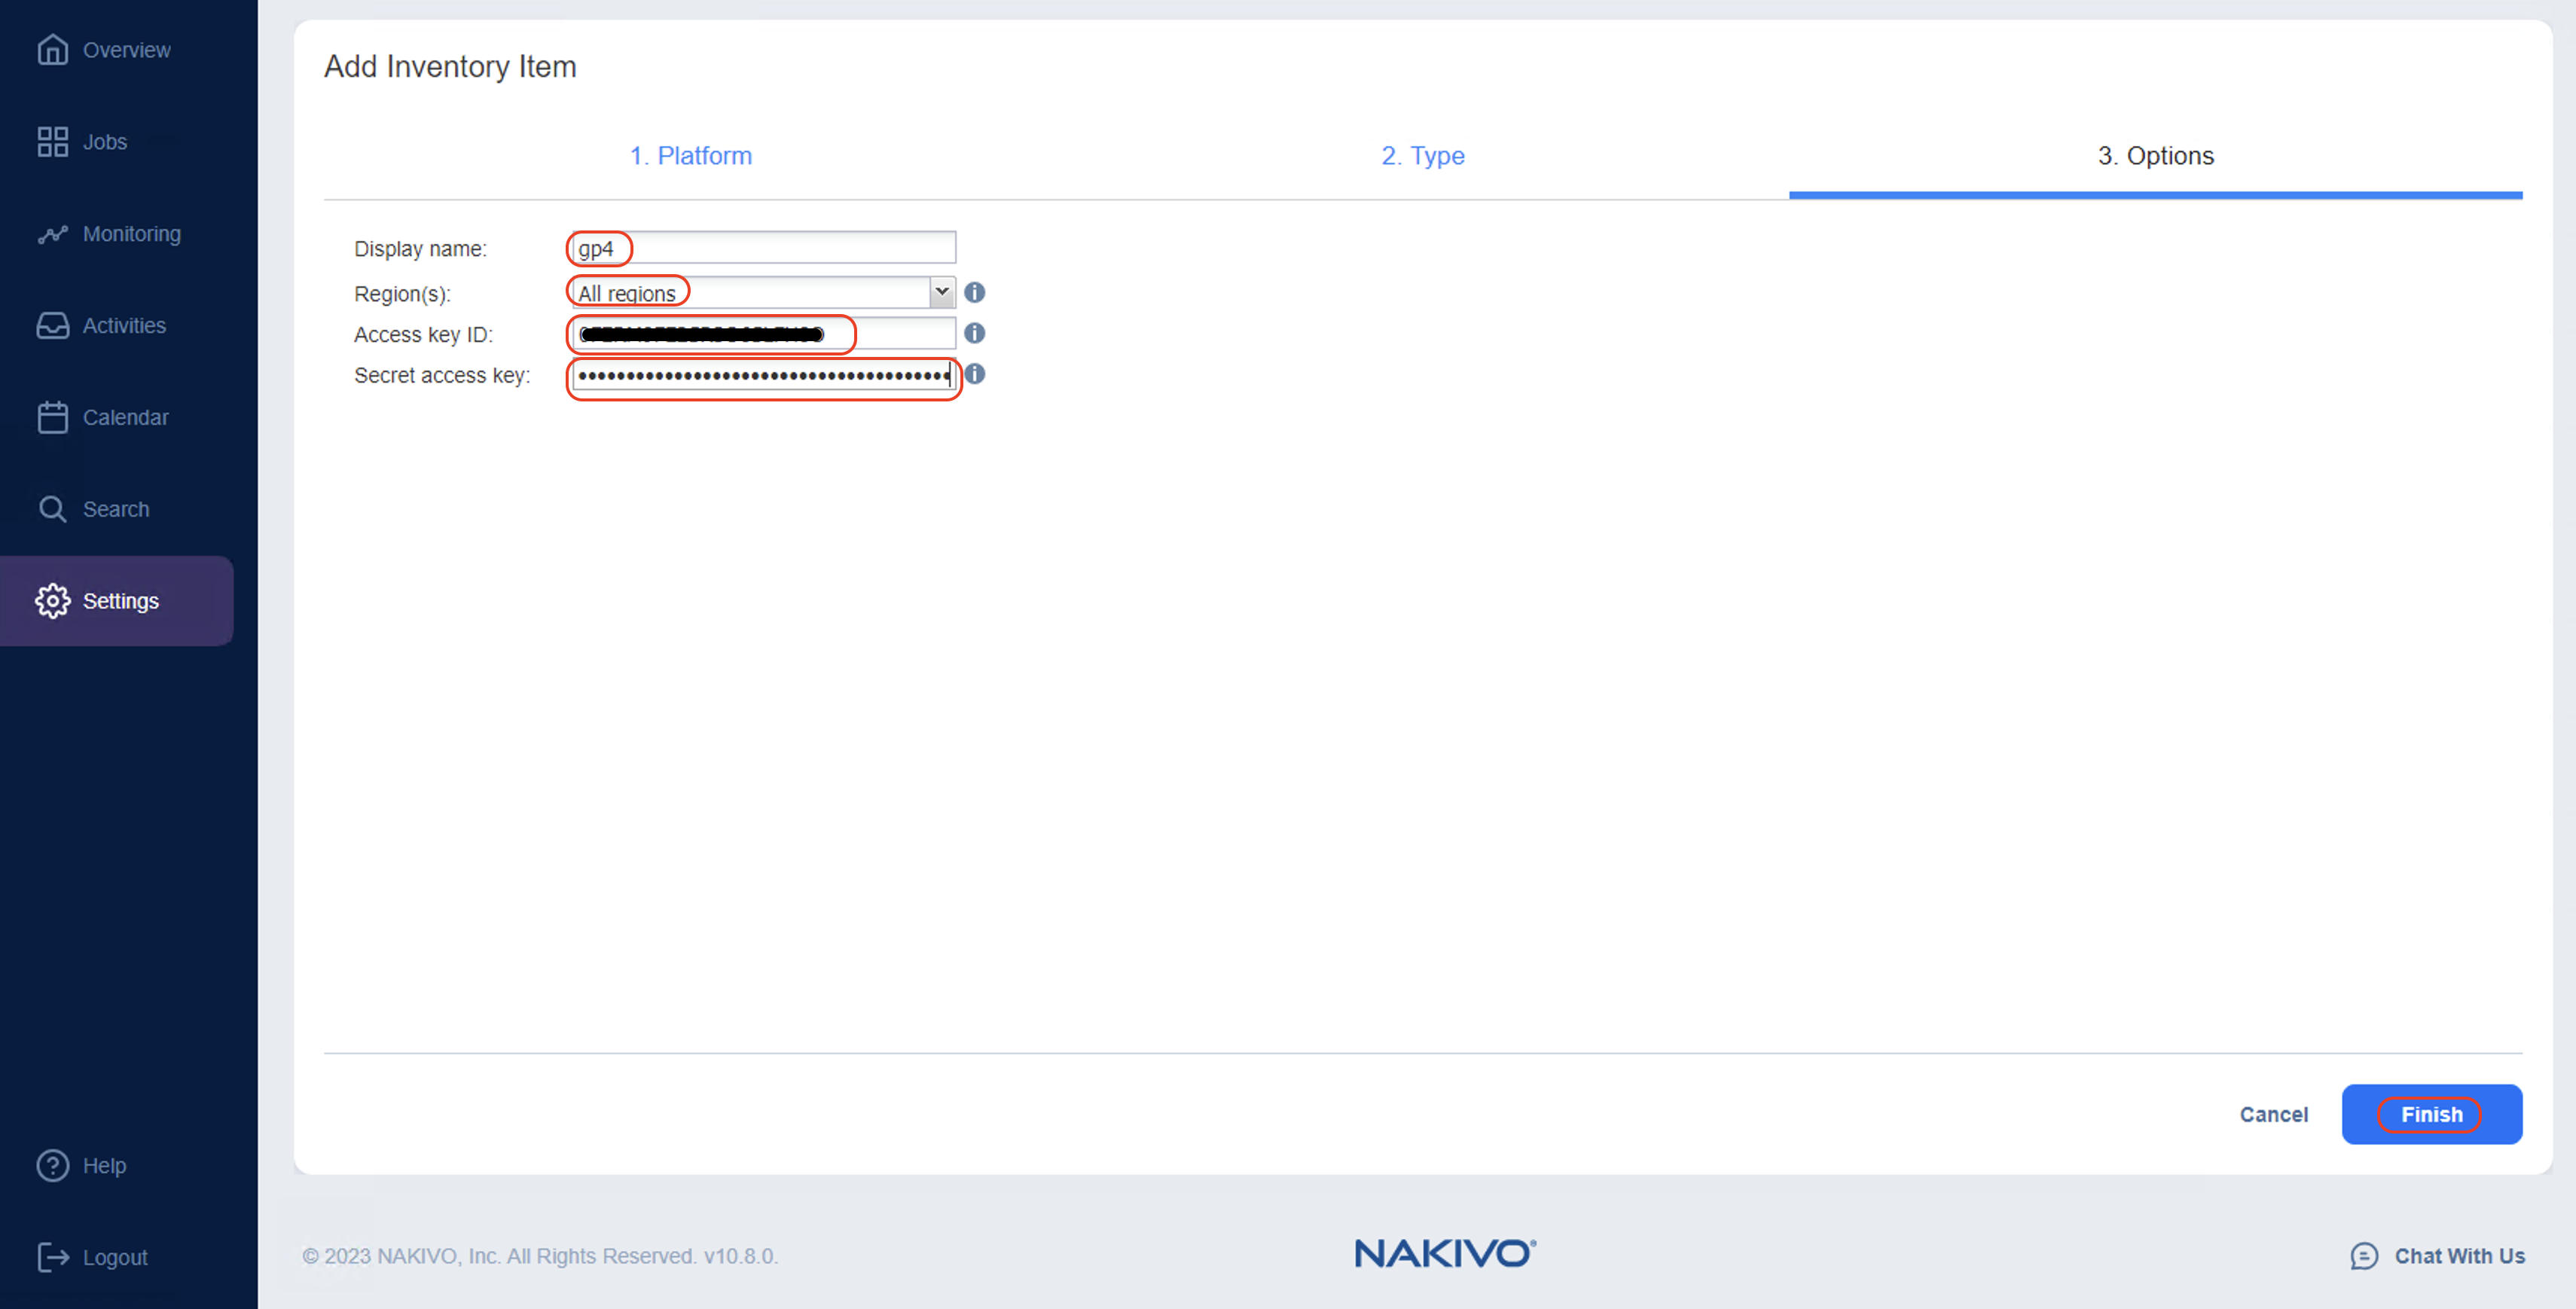
Task: Open the Settings label in sidebar
Action: click(121, 601)
